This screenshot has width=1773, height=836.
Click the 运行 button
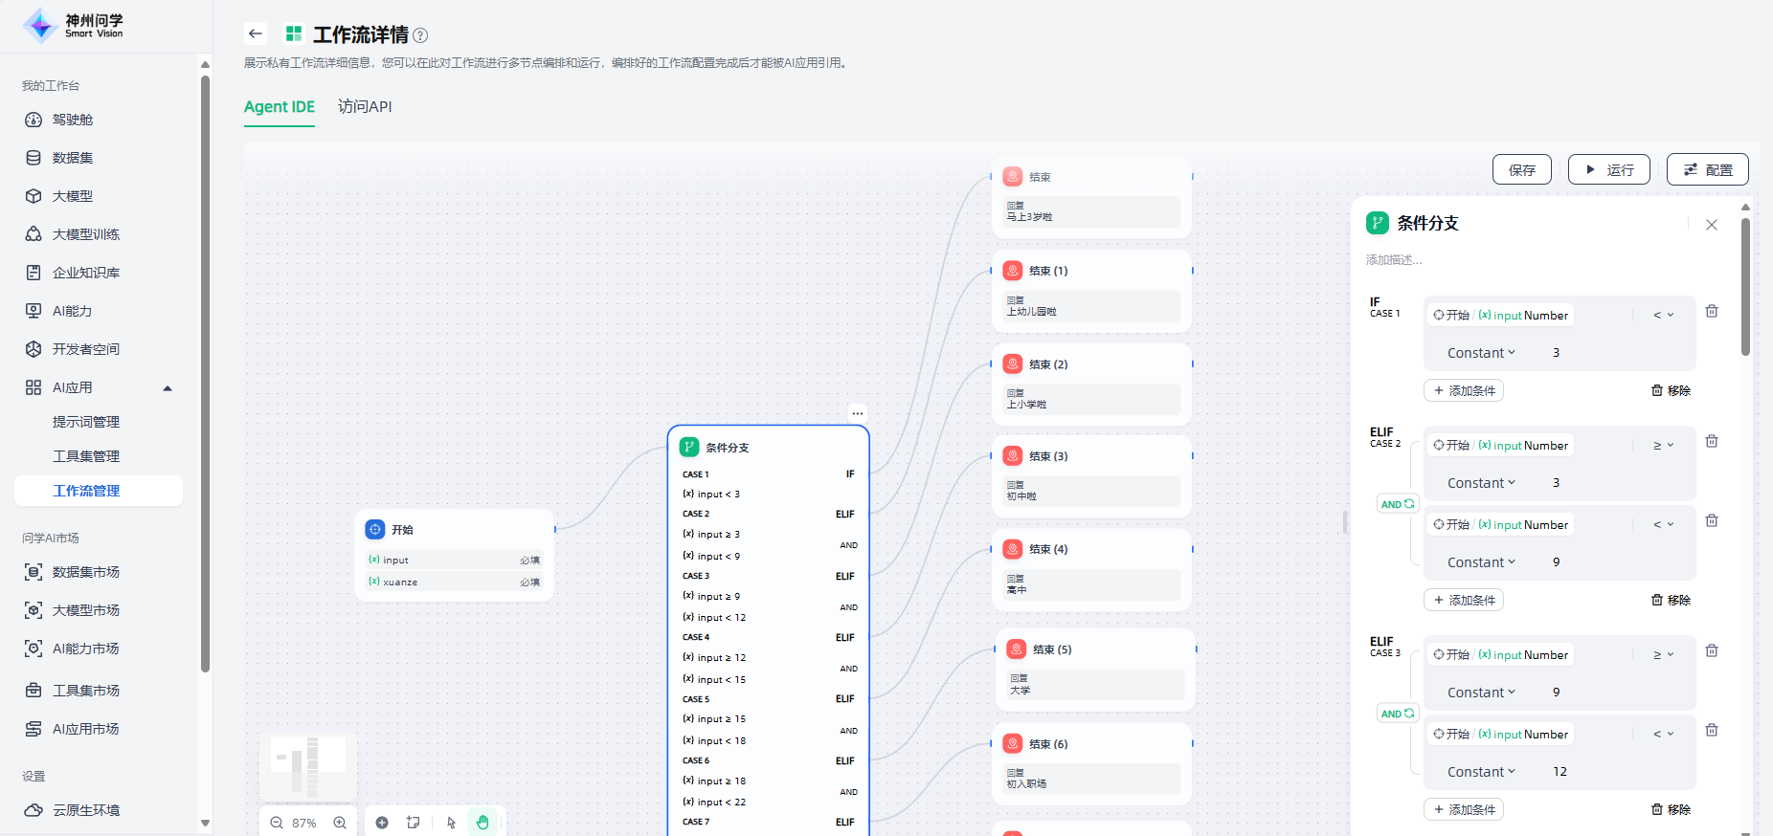click(1608, 169)
